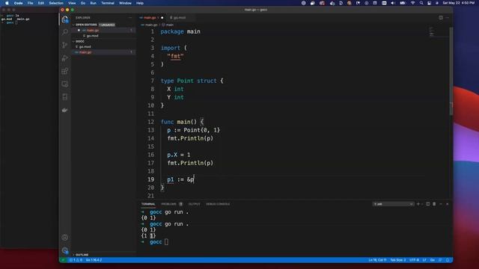479x269 pixels.
Task: Switch to the main.go editor tab
Action: click(x=151, y=18)
